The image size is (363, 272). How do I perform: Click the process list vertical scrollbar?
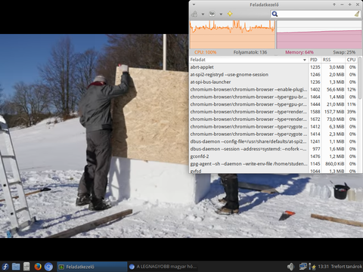tap(360, 115)
